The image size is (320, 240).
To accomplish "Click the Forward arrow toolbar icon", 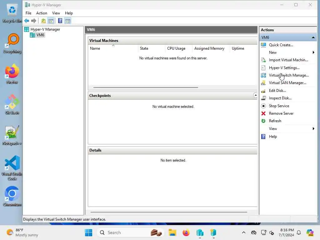I will [x=34, y=21].
